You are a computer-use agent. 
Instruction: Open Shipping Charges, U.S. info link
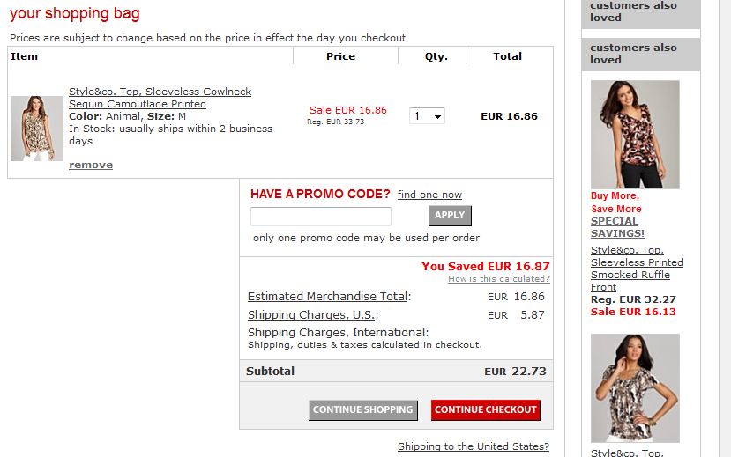311,315
